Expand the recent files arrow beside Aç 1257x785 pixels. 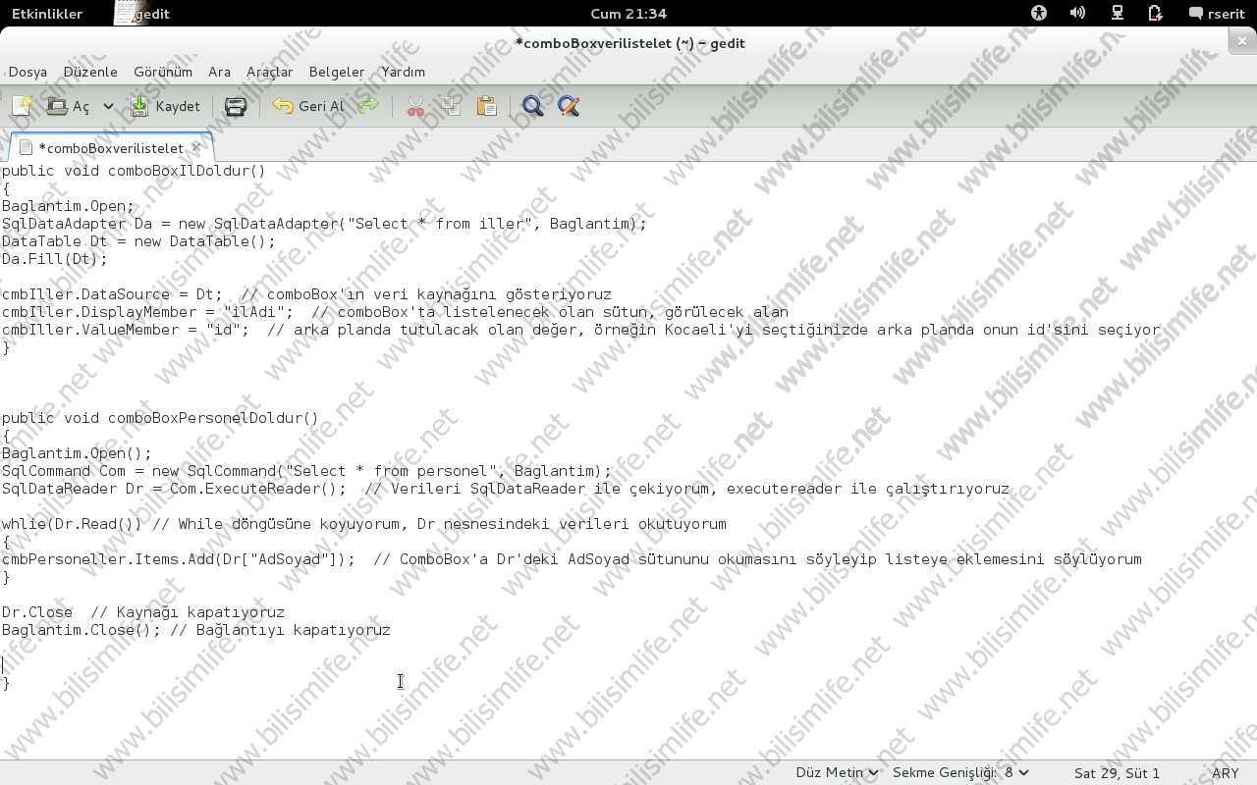coord(108,106)
